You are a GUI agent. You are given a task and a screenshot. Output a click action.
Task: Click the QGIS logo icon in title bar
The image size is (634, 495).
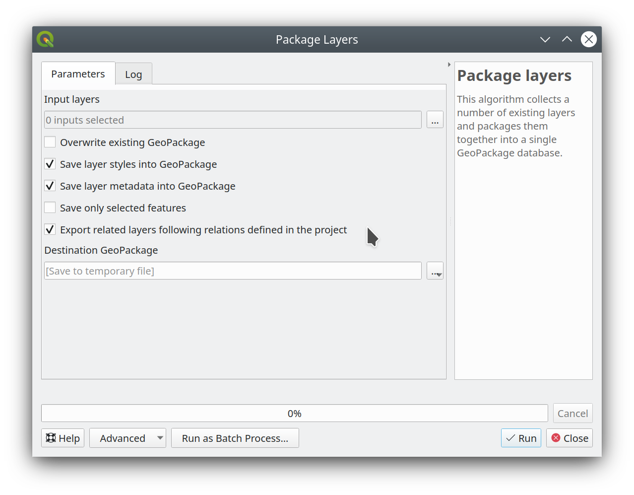(x=45, y=39)
